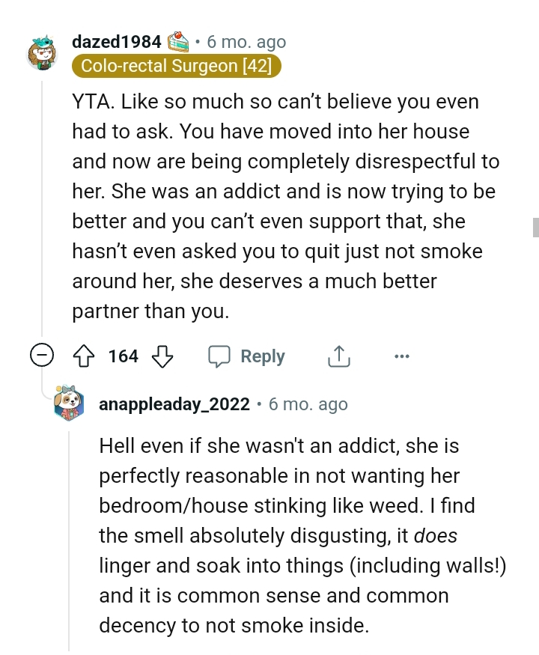Viewport: 539px width, 655px height.
Task: Open the overflow three-dots menu on dazed1984's comment
Action: point(402,356)
